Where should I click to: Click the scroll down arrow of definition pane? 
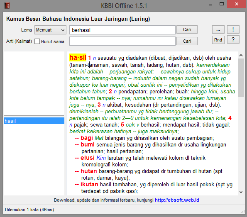(241, 192)
